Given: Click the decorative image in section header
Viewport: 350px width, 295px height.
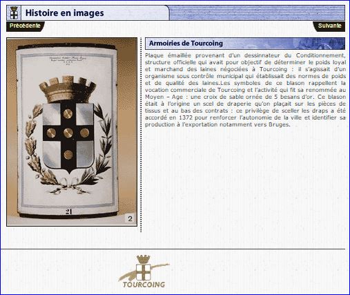Looking at the screenshot, I should (320, 44).
